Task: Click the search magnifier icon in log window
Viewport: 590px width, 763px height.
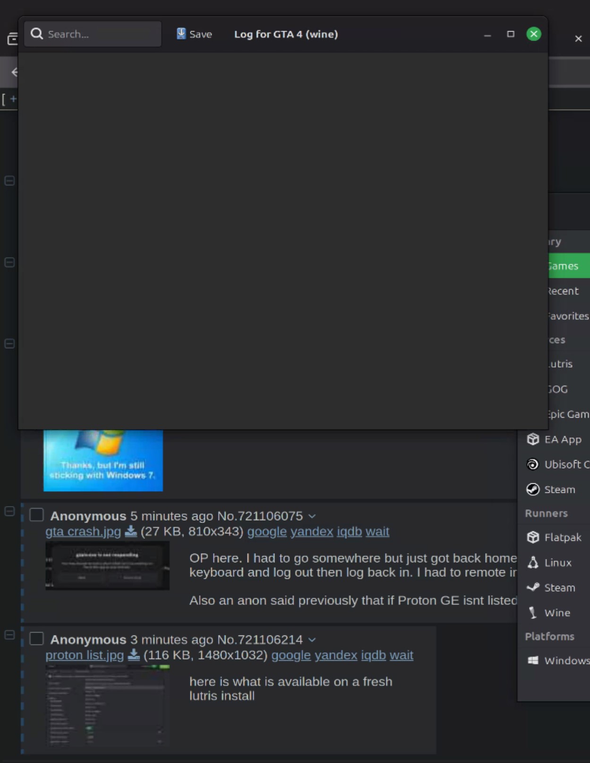Action: (x=36, y=34)
